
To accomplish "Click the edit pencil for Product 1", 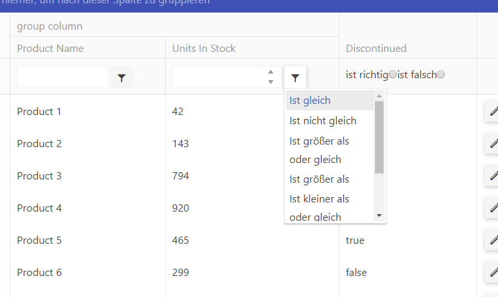I will click(x=493, y=112).
